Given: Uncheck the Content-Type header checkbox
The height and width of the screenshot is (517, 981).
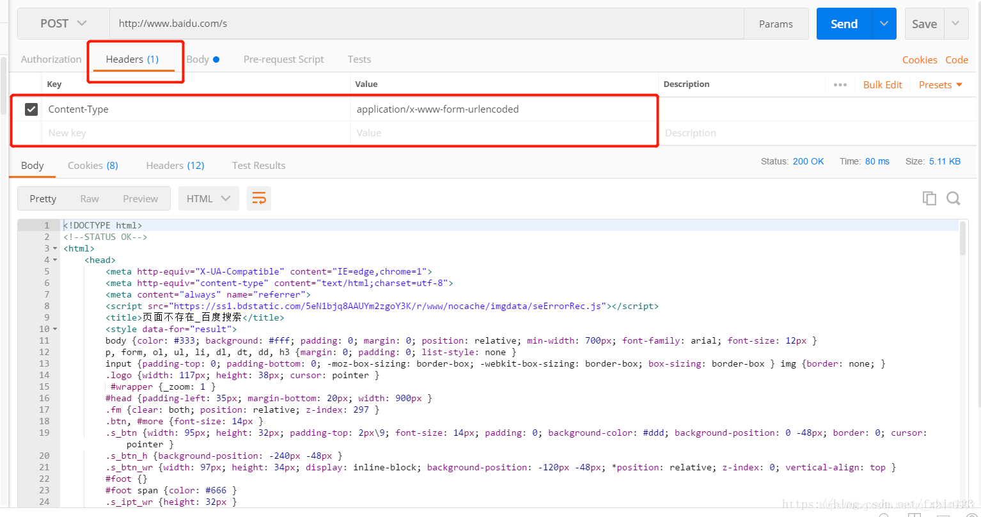Looking at the screenshot, I should tap(31, 109).
